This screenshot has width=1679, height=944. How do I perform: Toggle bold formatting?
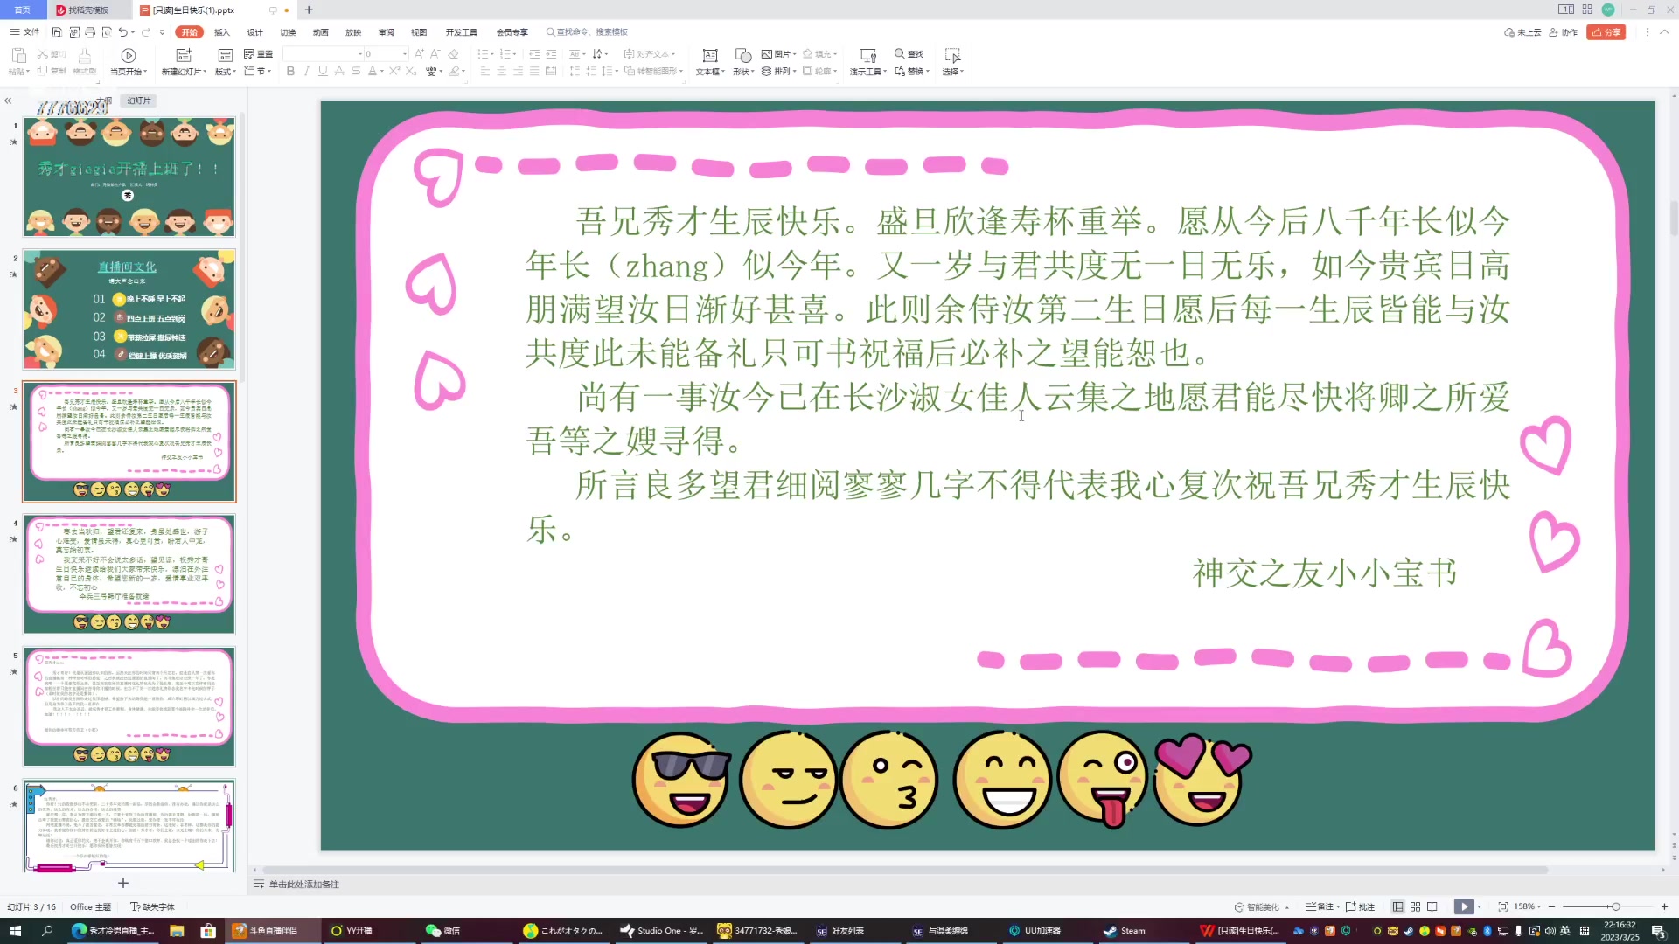click(x=290, y=72)
